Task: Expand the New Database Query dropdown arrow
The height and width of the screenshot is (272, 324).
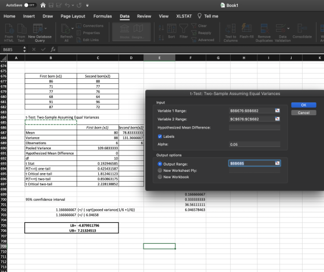Action: click(46, 28)
